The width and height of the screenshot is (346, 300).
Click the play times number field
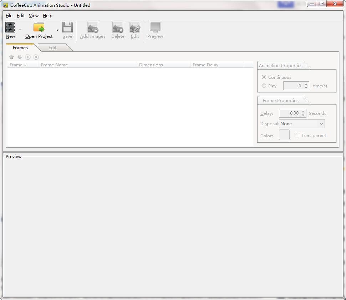click(x=293, y=86)
